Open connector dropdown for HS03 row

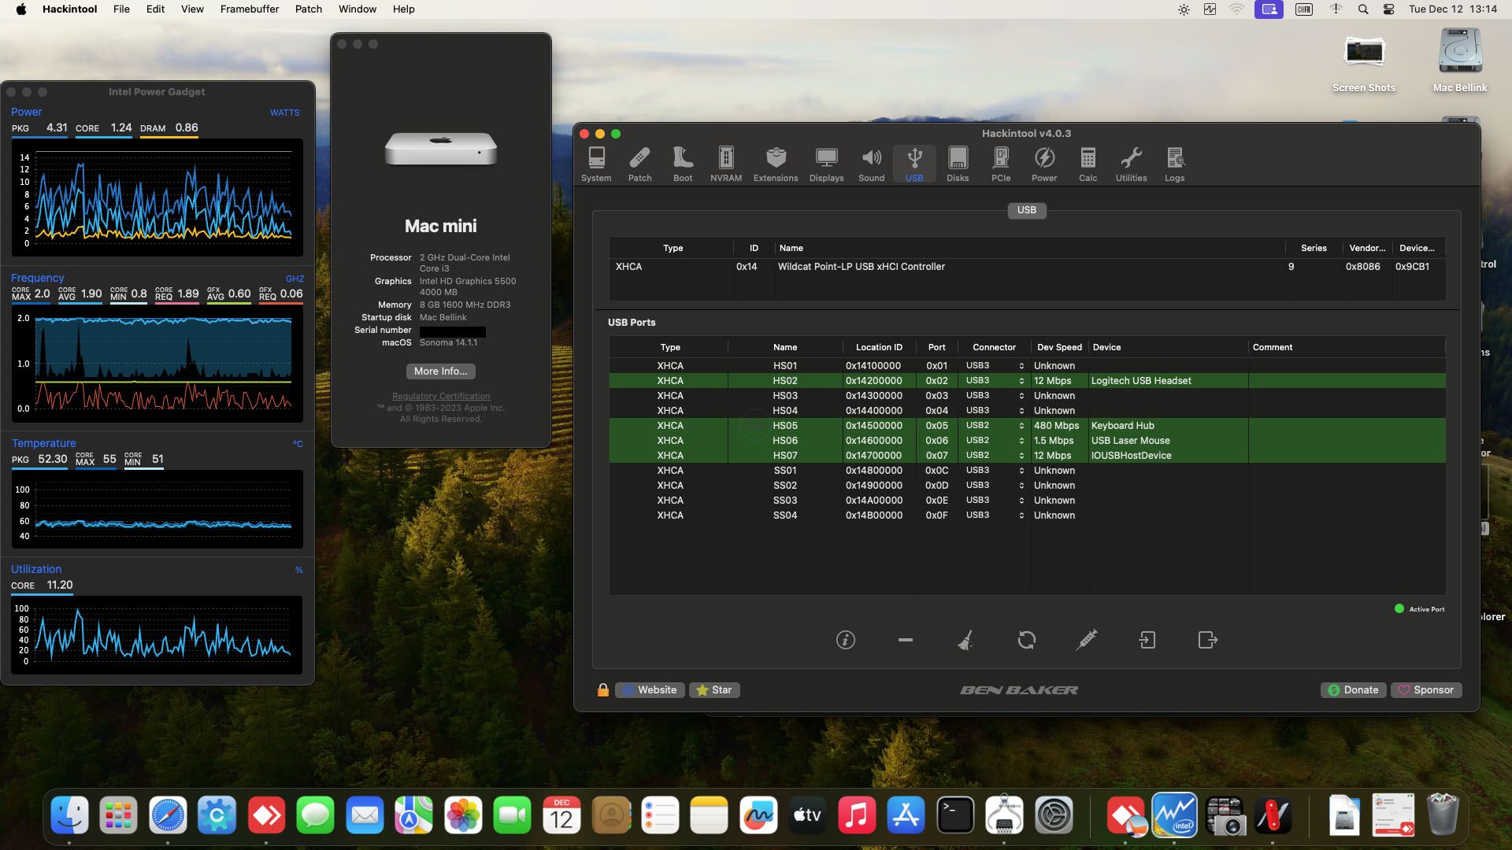point(995,396)
